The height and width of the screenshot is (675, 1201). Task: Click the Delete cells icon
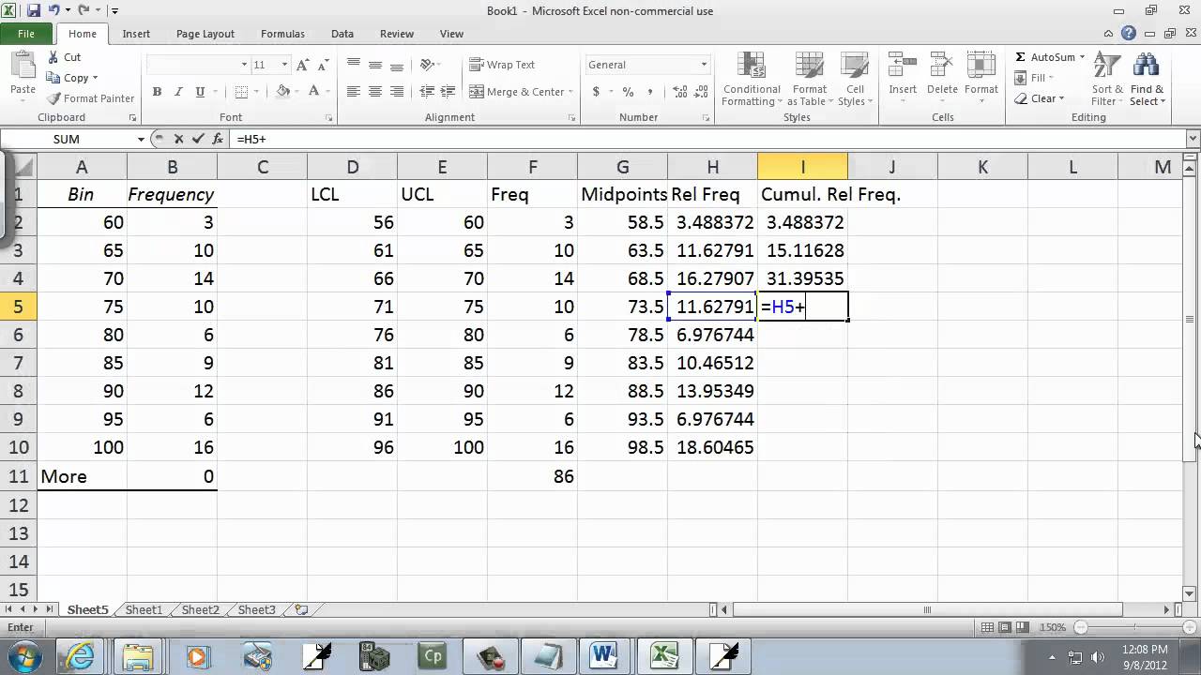[941, 66]
